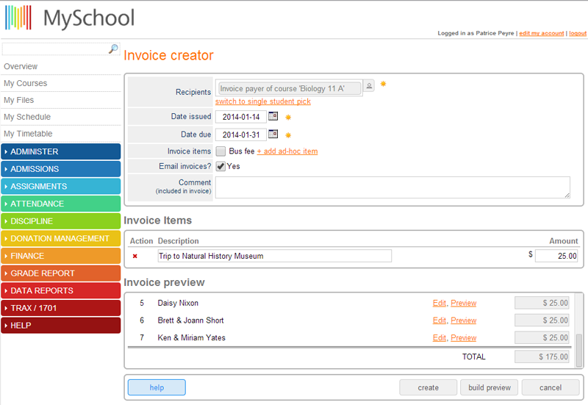Click Edit for Daisy Nixon's invoice
588x405 pixels.
439,303
